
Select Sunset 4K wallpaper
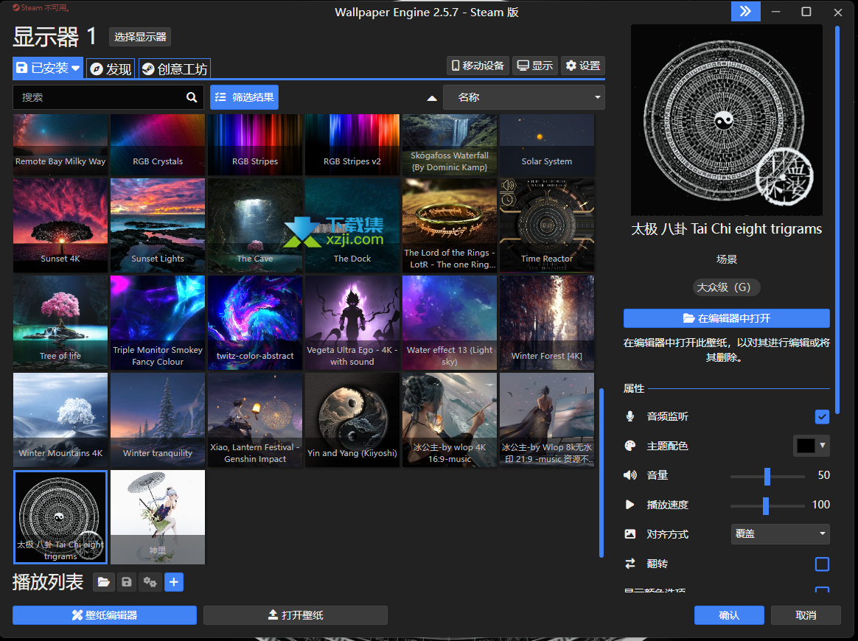60,225
